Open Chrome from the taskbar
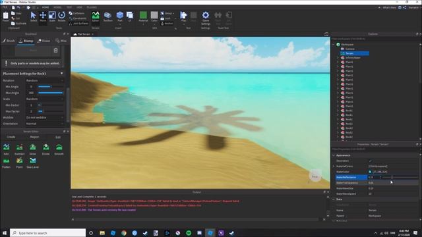The height and width of the screenshot is (237, 422). pos(123,232)
